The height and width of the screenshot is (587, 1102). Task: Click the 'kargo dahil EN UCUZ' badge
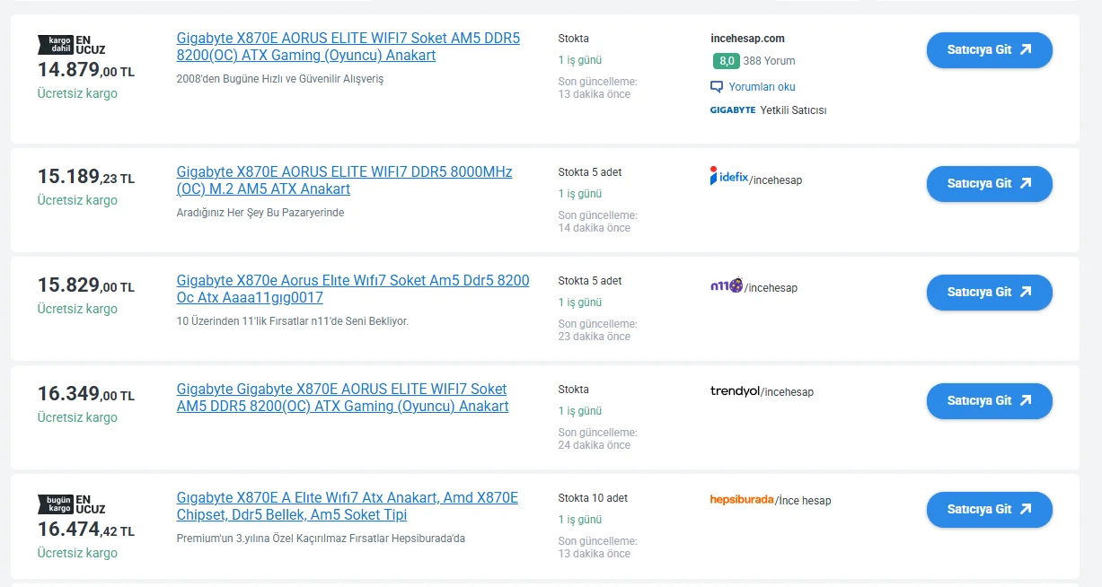[x=71, y=45]
